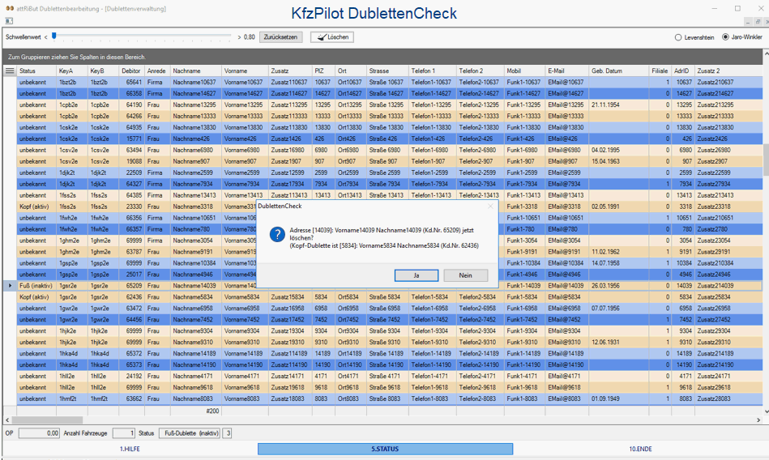The width and height of the screenshot is (769, 460).
Task: Sort by the Nachname column header
Action: [x=195, y=71]
